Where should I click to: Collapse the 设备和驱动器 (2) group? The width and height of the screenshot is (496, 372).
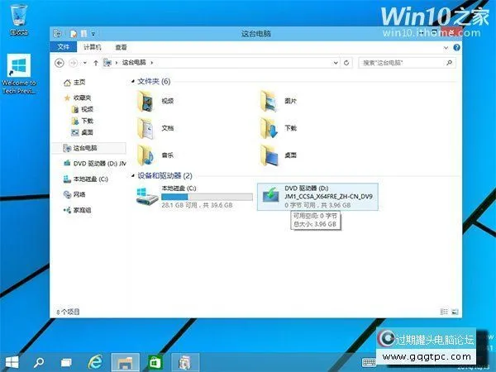(133, 175)
